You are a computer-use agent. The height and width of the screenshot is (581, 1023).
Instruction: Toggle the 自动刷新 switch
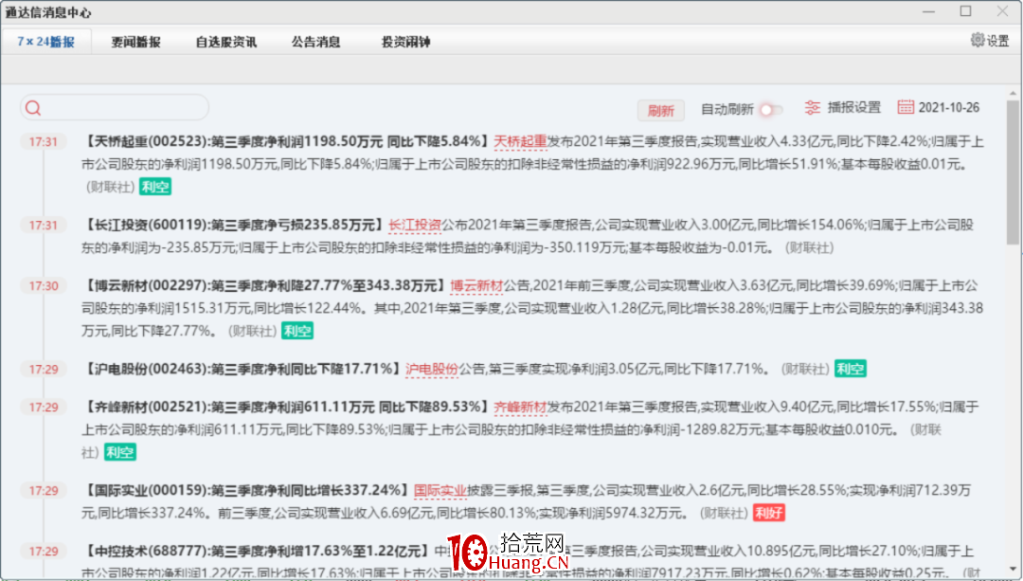coord(770,109)
